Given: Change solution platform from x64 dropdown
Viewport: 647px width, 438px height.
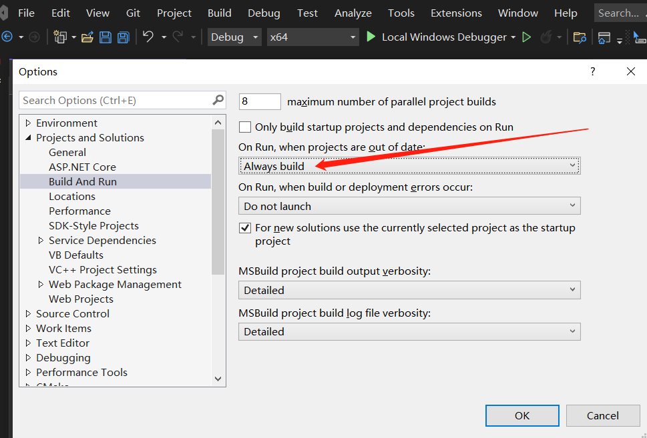Looking at the screenshot, I should [x=312, y=37].
